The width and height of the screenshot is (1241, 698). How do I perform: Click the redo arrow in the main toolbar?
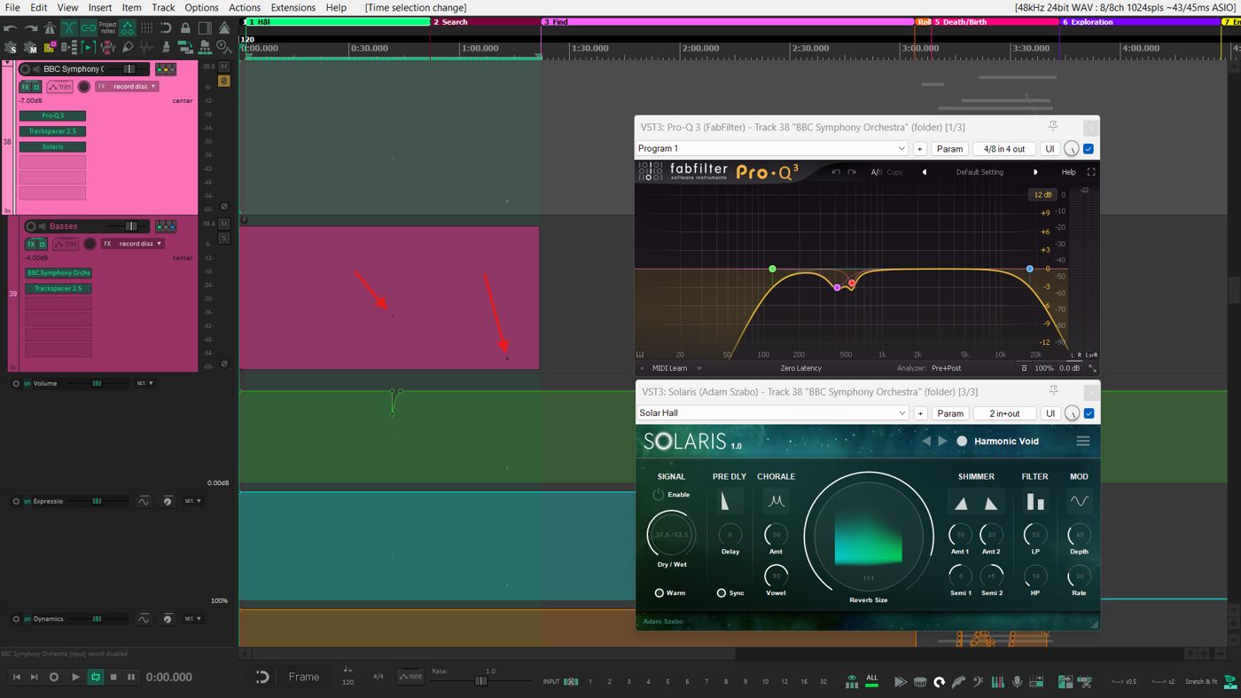click(31, 28)
